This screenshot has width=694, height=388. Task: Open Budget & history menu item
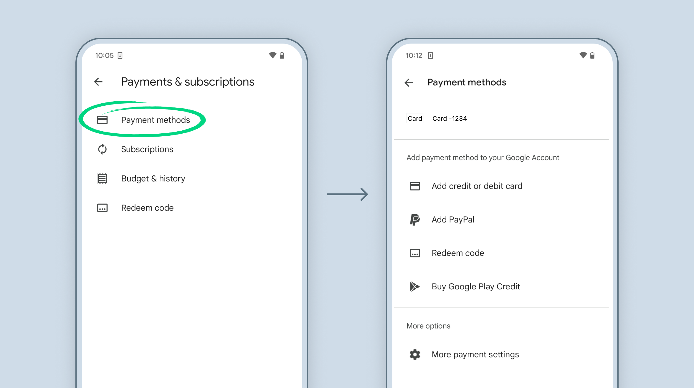pyautogui.click(x=153, y=178)
